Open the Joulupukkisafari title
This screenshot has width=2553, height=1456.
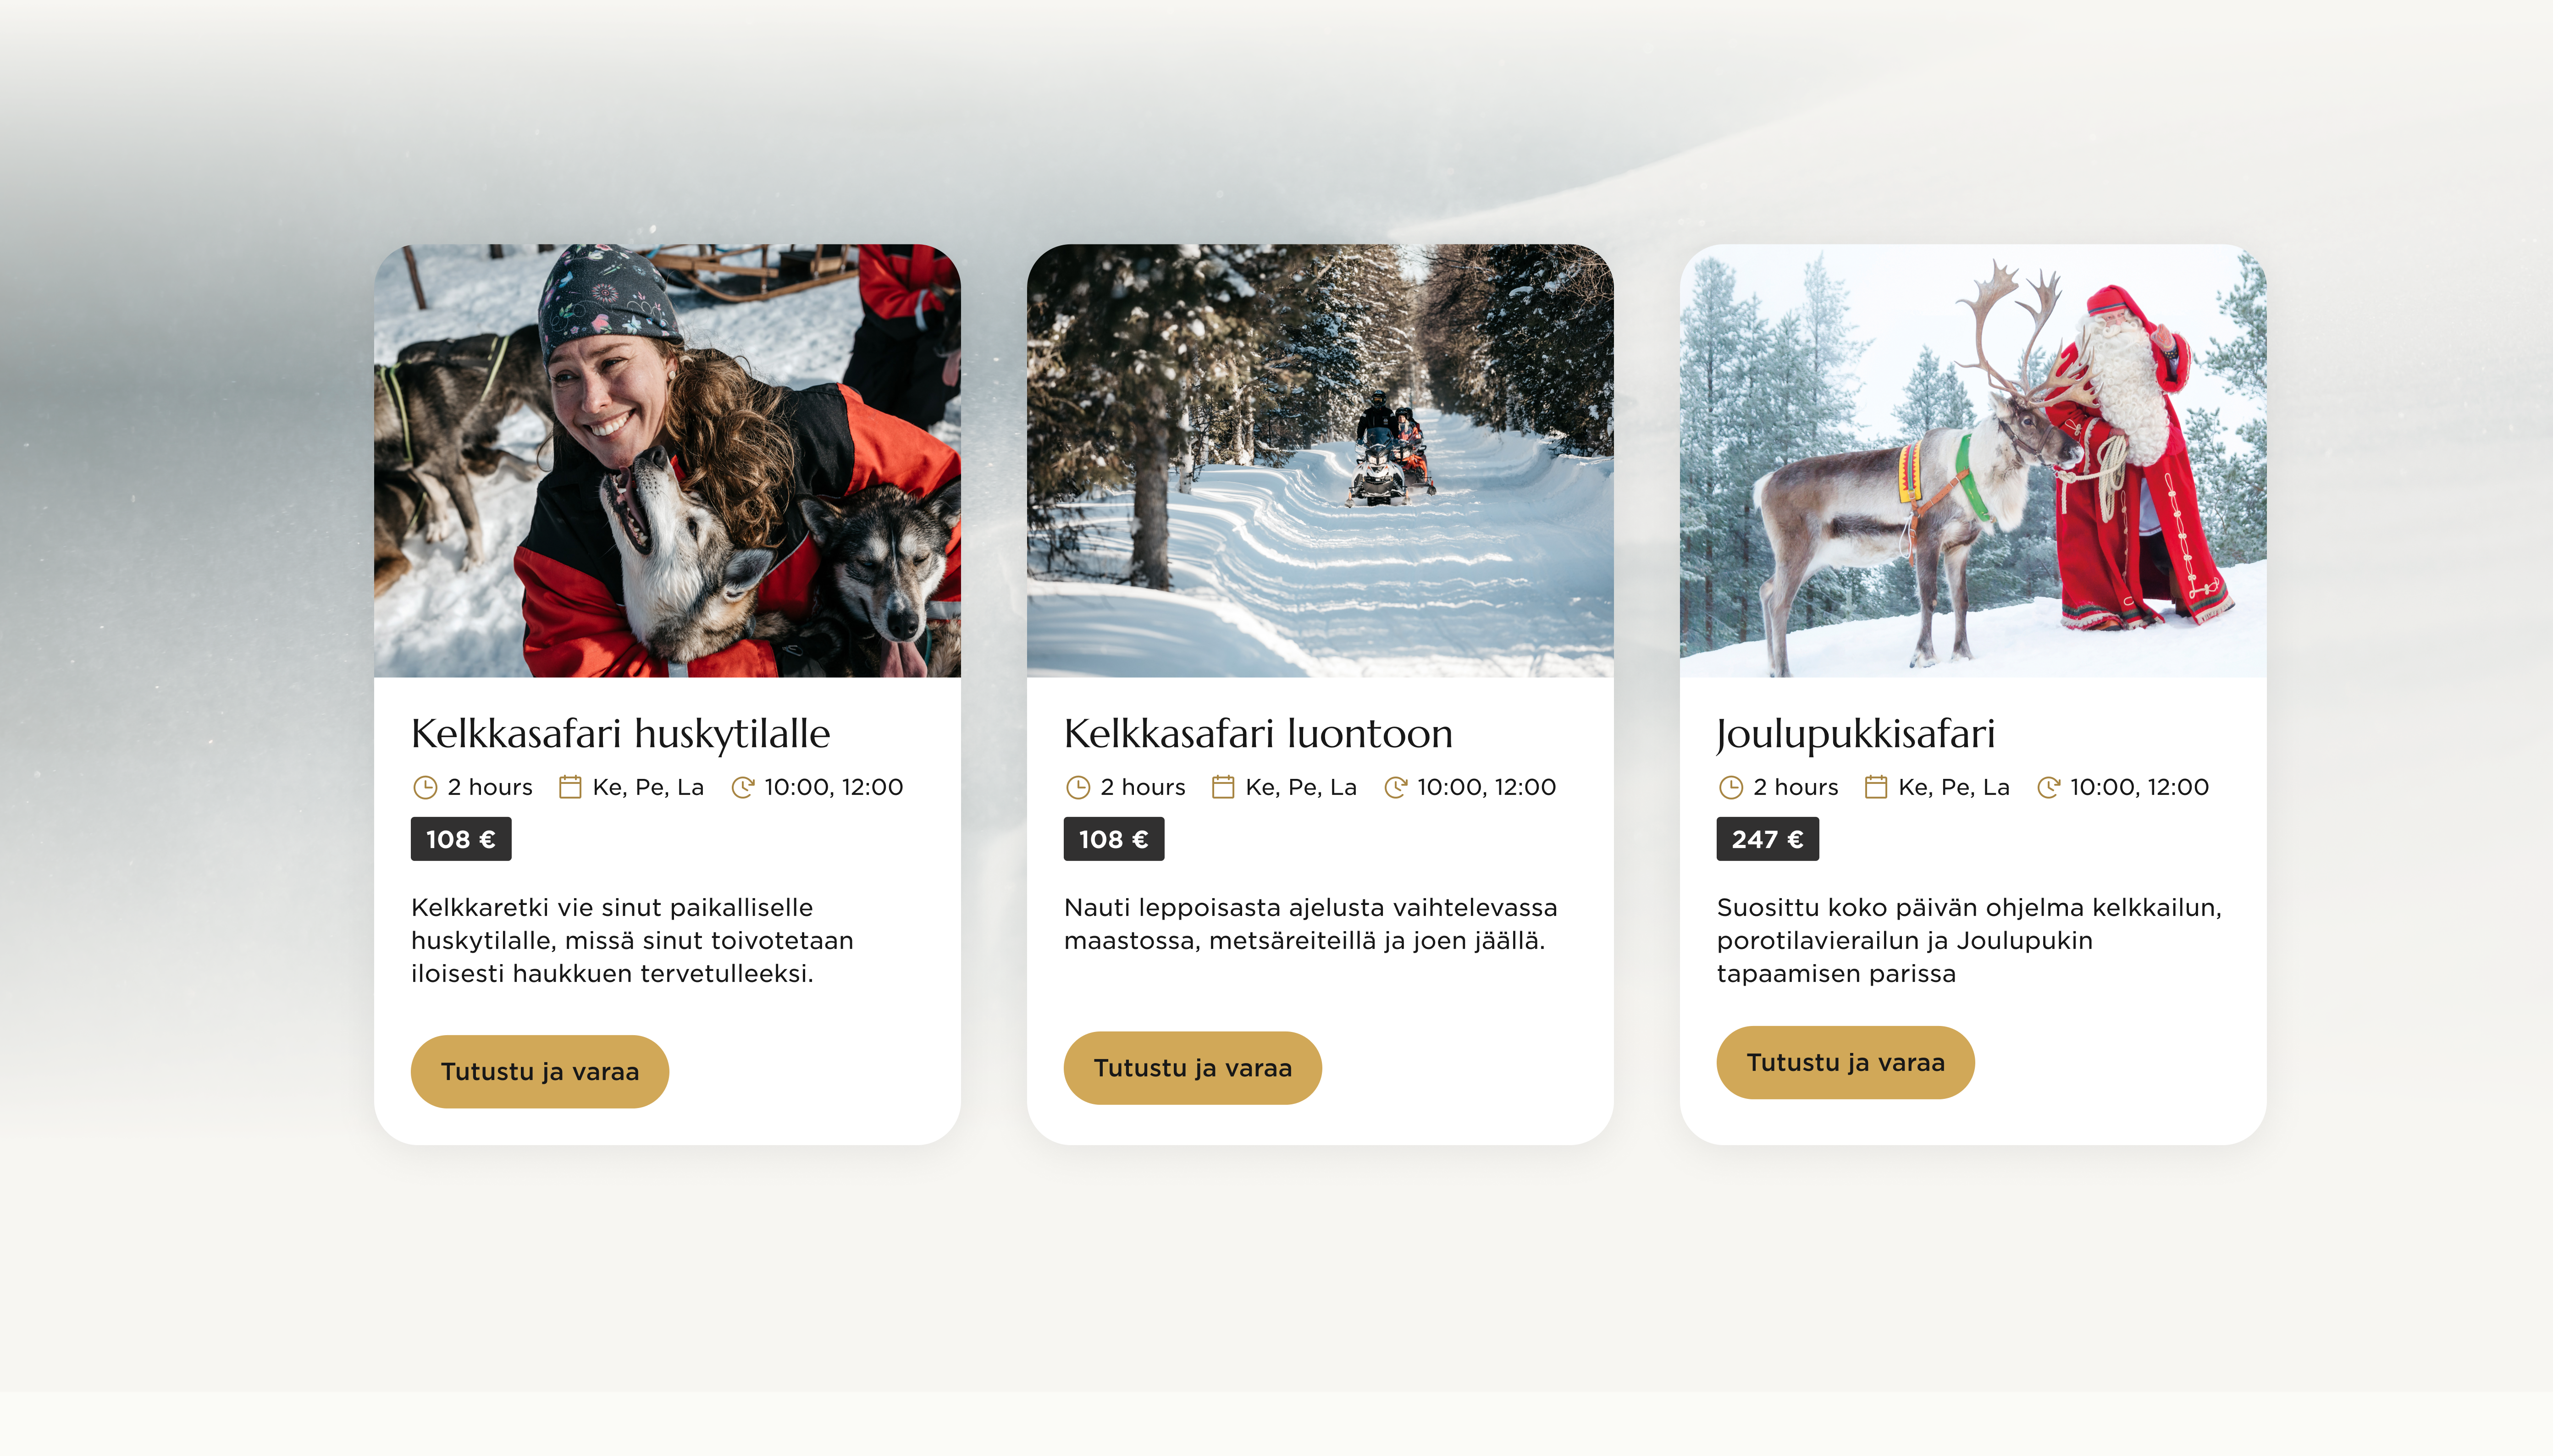1856,734
